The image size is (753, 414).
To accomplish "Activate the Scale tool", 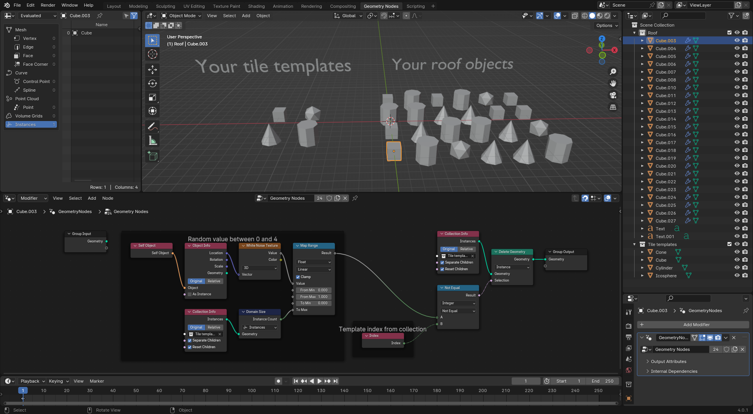I will click(153, 97).
